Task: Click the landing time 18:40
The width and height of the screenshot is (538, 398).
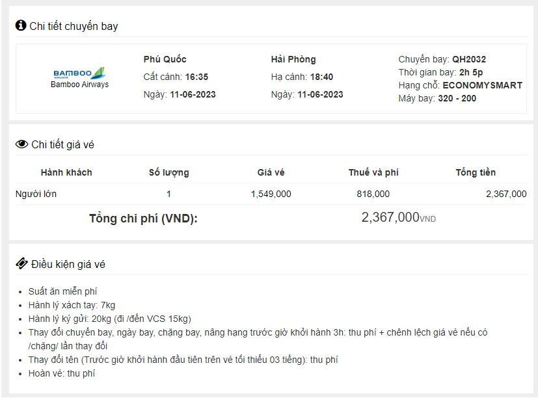Action: (x=321, y=77)
